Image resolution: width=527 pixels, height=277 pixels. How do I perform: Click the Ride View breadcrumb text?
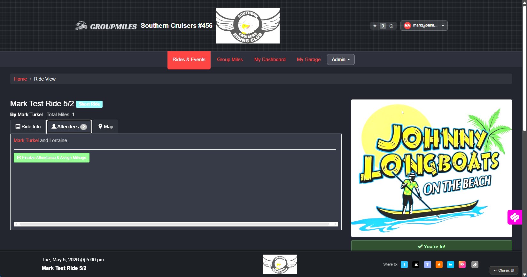pos(45,79)
